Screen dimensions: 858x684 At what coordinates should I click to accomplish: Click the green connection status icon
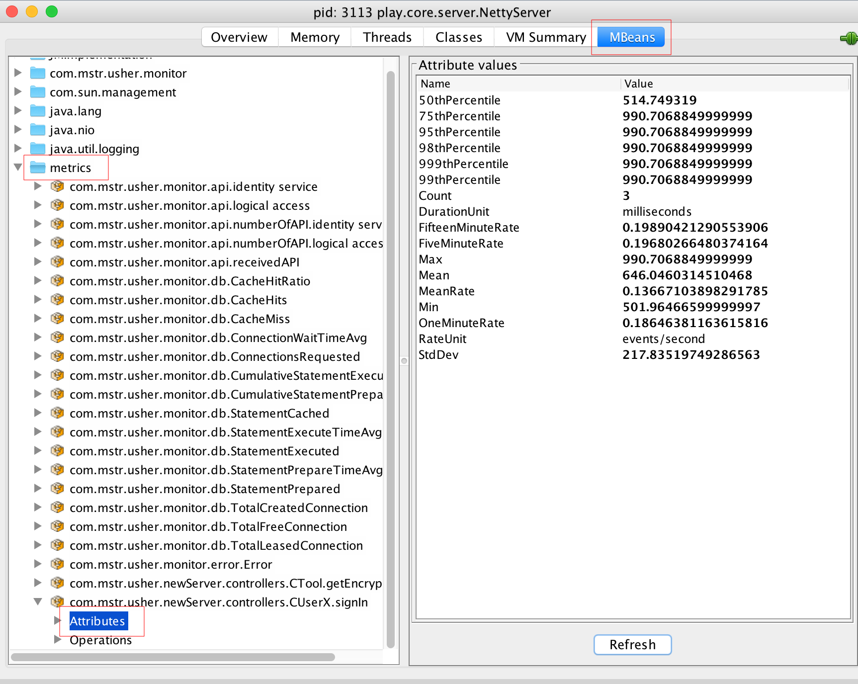[x=849, y=38]
